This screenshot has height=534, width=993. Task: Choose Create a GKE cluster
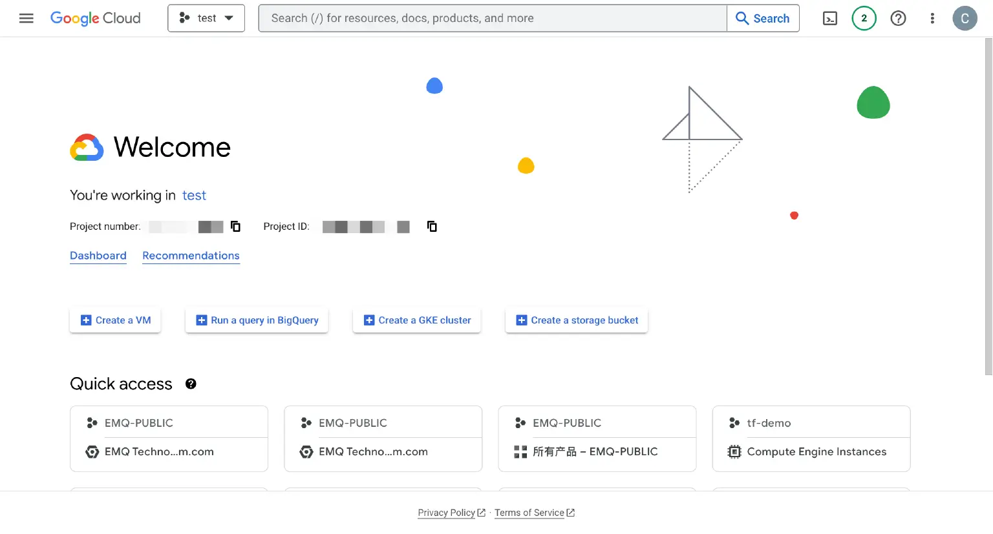417,320
